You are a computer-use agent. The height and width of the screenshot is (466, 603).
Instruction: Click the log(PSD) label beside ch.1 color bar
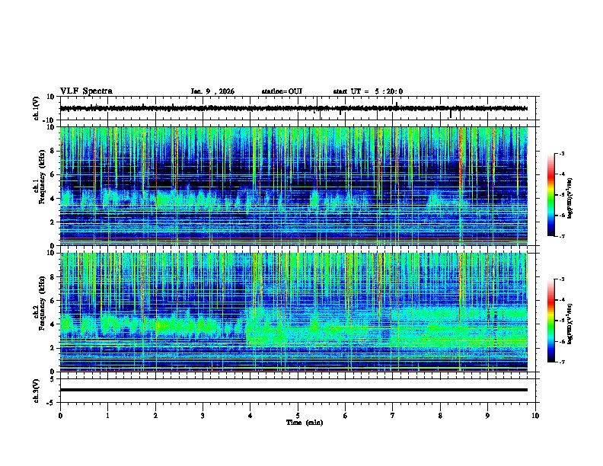(570, 198)
